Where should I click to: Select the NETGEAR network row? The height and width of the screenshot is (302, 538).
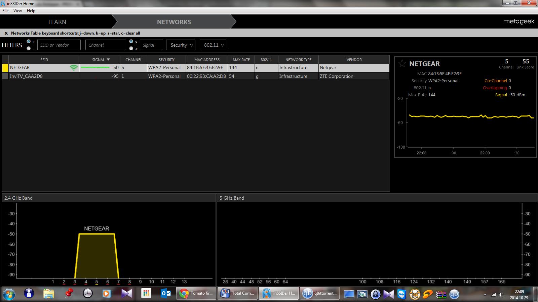(196, 67)
